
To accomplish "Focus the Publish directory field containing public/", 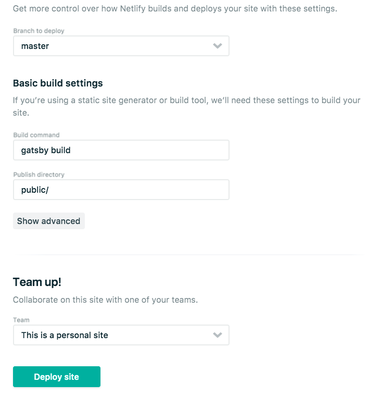I will tap(121, 190).
